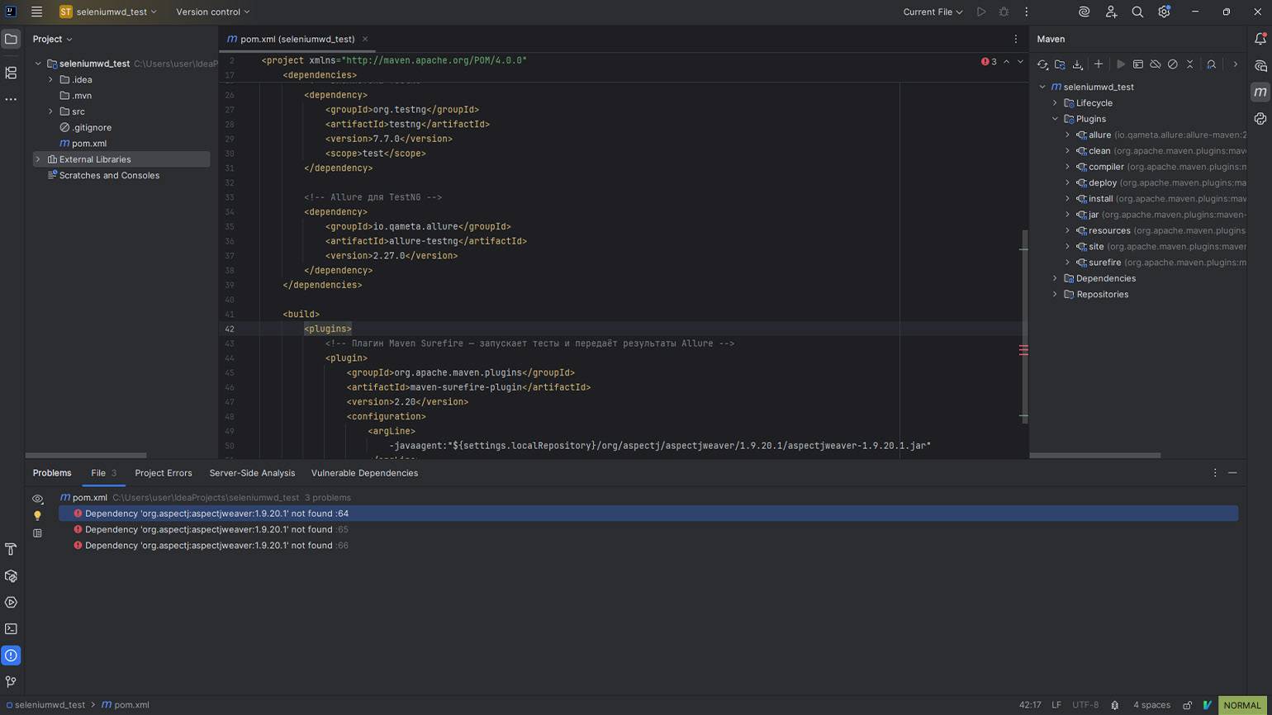Screen dimensions: 1272x715
Task: Toggle the problems preview panel icon
Action: click(37, 533)
